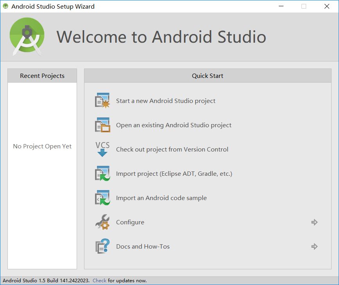Click the Welcome to Android Studio heading
The width and height of the screenshot is (339, 285).
pyautogui.click(x=161, y=37)
